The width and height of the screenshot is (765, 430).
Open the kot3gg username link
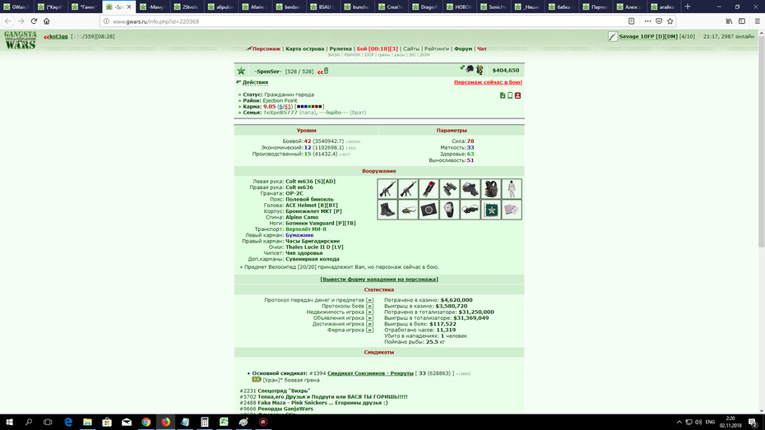[58, 36]
